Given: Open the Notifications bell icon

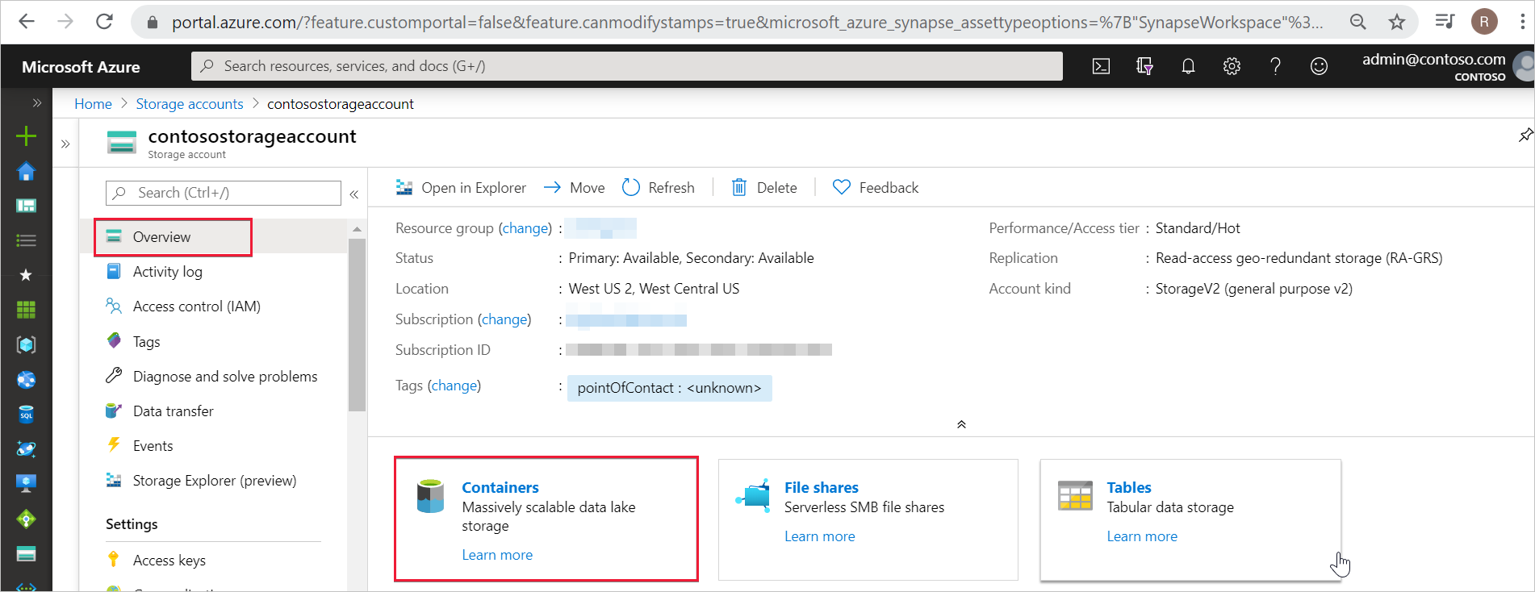Looking at the screenshot, I should tap(1188, 66).
